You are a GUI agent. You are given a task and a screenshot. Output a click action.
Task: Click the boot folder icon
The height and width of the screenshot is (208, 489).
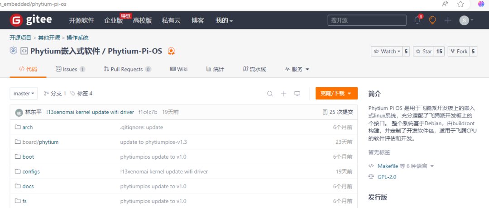[x=18, y=156]
